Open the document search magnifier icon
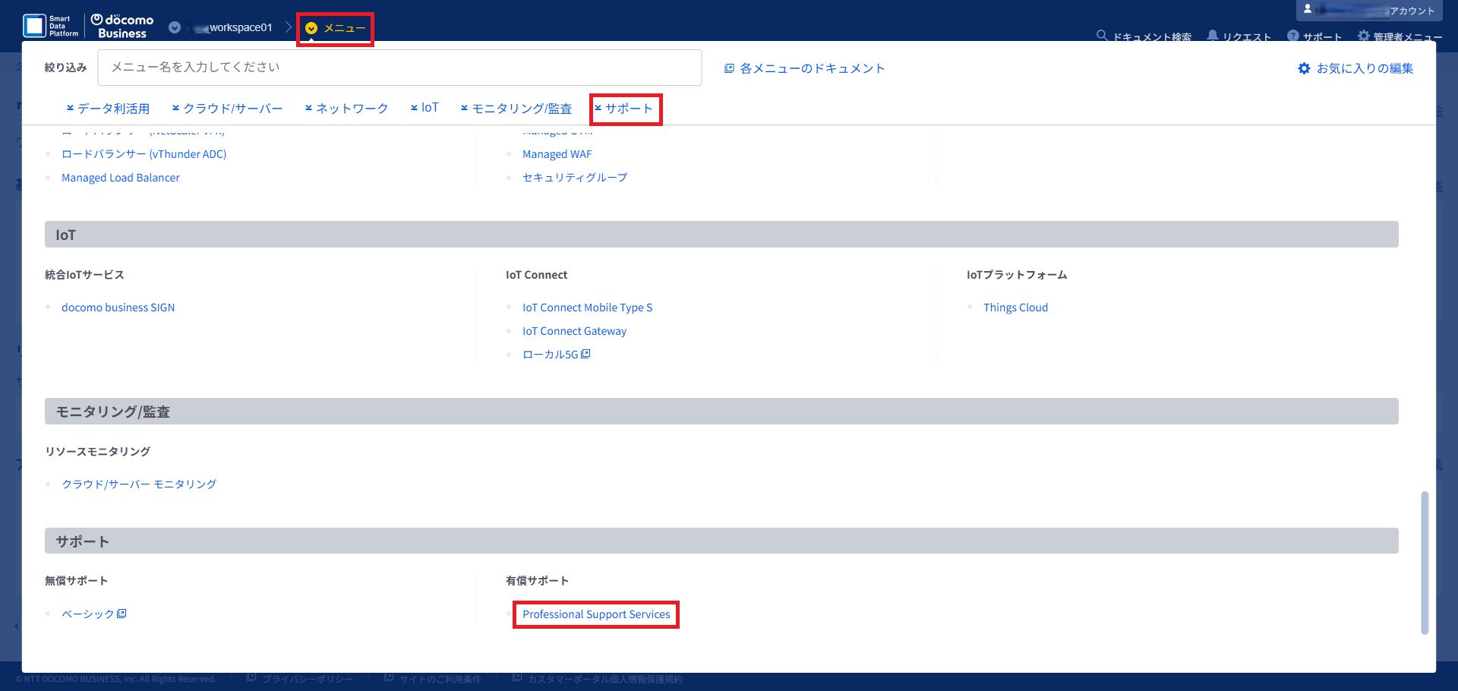This screenshot has height=691, width=1458. pos(1101,36)
